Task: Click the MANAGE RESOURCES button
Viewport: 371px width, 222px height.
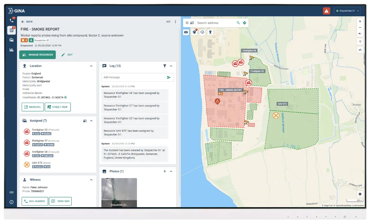Action: pyautogui.click(x=37, y=55)
